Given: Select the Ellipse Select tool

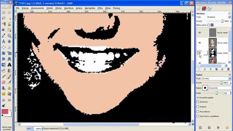Looking at the screenshot, I should (x=9, y=12).
